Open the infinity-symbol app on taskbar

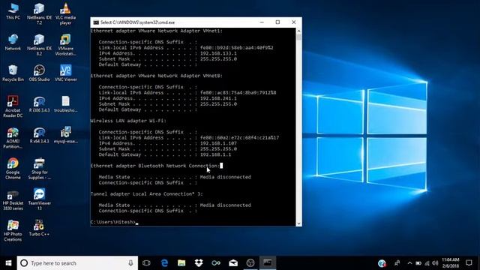216,263
